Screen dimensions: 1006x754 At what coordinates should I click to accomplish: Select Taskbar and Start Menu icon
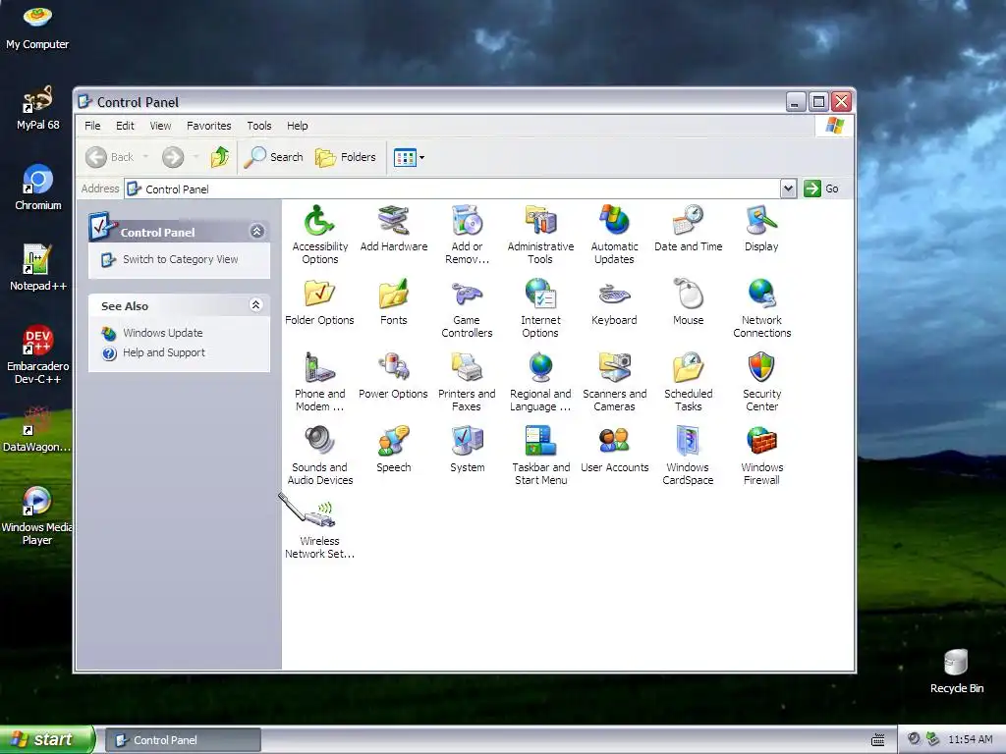click(x=540, y=456)
